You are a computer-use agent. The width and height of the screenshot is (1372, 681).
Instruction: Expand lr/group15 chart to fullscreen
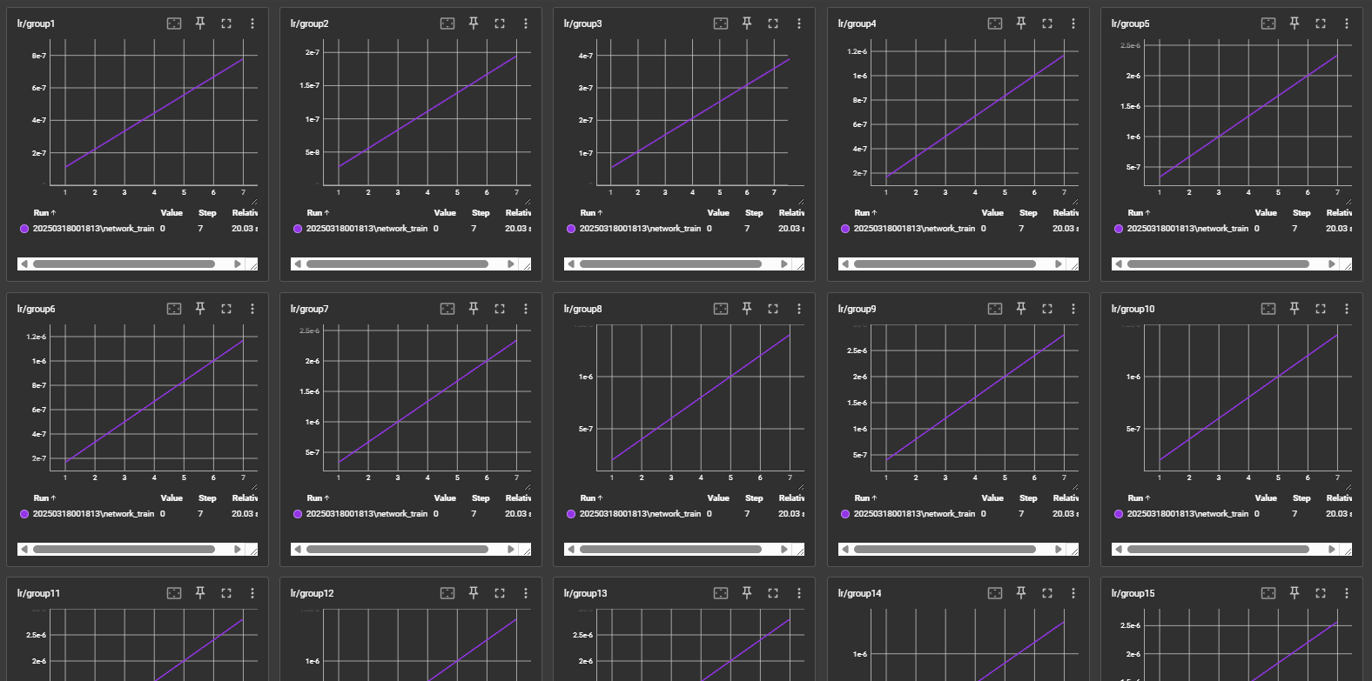[x=1321, y=593]
